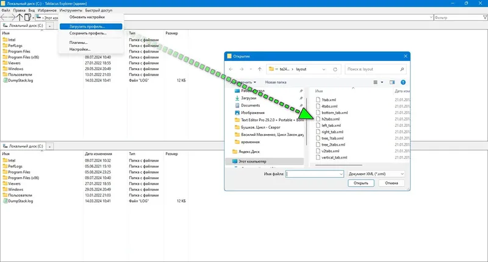
Task: Open recent locations dropdown in dialog
Action: click(x=251, y=69)
